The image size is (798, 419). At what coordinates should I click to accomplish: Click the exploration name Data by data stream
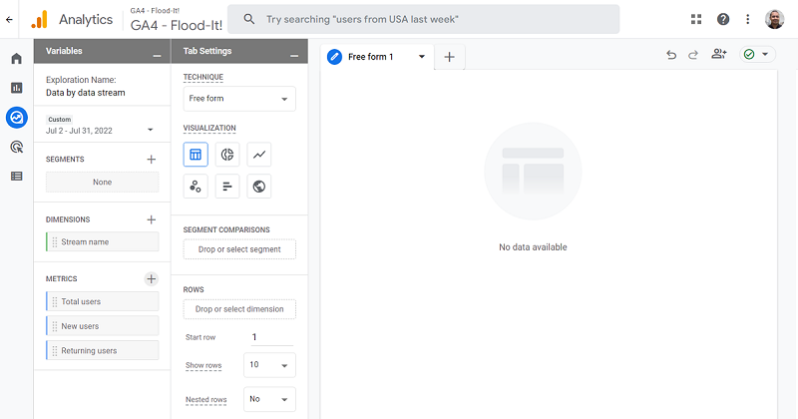pyautogui.click(x=86, y=93)
